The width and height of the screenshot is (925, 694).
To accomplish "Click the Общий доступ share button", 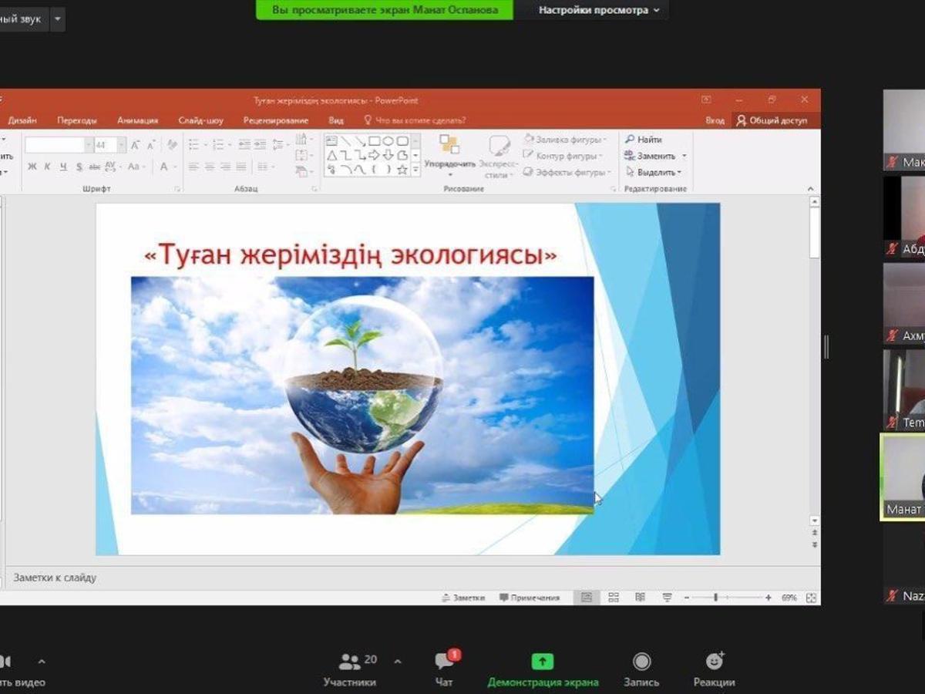I will [772, 120].
